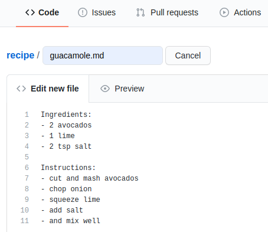Go to Pull requests tab
The width and height of the screenshot is (268, 232).
click(167, 12)
